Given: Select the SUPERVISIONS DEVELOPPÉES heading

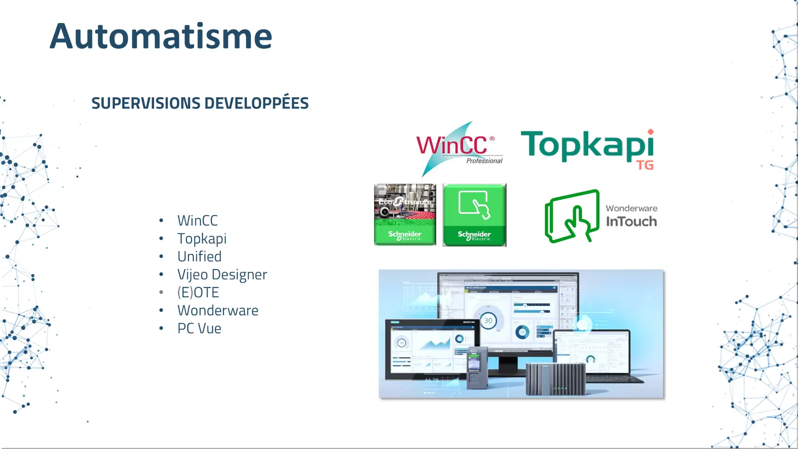Looking at the screenshot, I should tap(200, 103).
